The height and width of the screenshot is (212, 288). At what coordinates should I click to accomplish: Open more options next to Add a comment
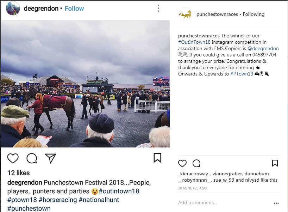pyautogui.click(x=276, y=203)
